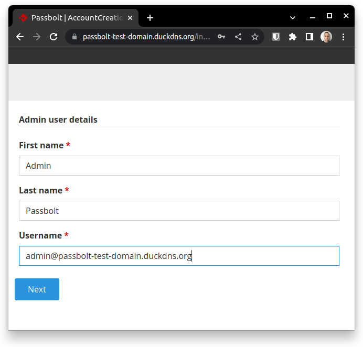Bookmark this page with star

(x=255, y=37)
